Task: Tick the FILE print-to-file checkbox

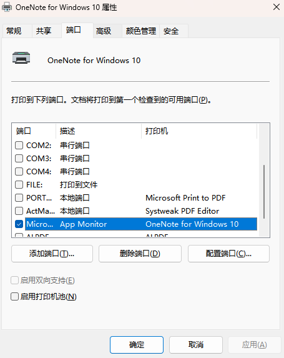Action: click(x=19, y=184)
